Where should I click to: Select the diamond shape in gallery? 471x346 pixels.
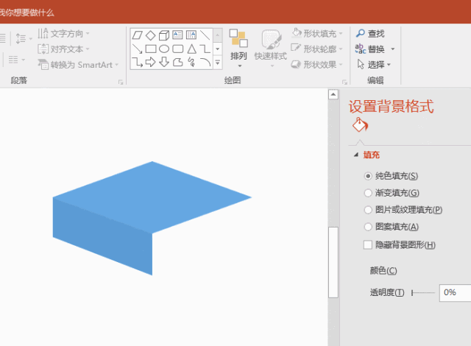coord(150,35)
